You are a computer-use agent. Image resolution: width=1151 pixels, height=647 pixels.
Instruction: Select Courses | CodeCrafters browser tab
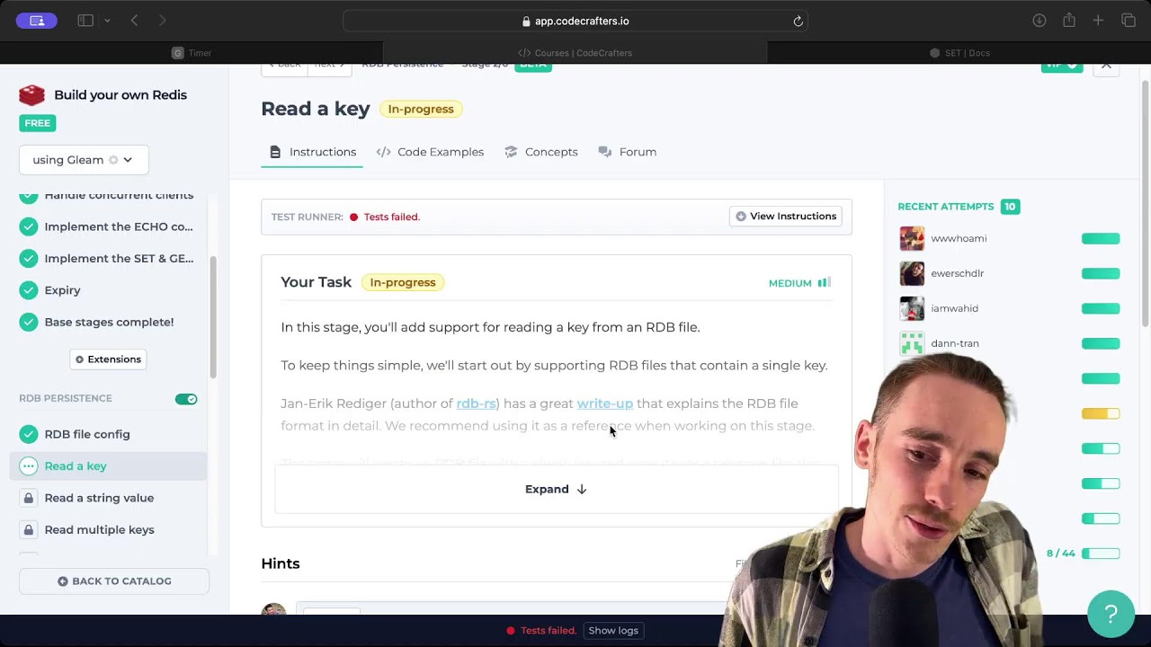[575, 53]
